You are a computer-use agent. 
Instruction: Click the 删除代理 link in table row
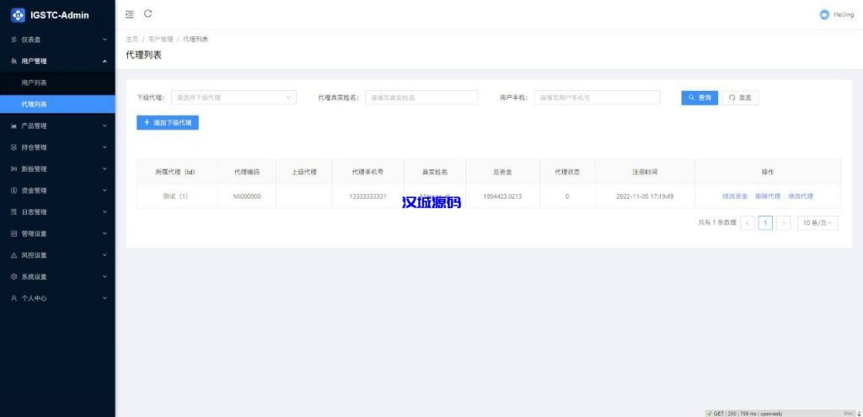click(x=768, y=196)
